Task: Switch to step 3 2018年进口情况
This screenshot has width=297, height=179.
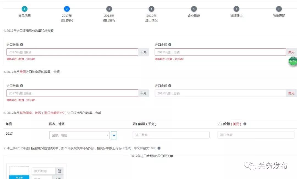Action: (x=109, y=9)
